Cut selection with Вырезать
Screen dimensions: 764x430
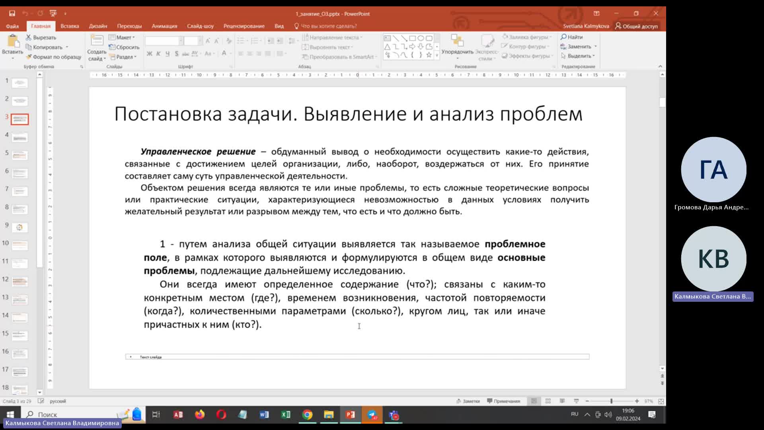(41, 37)
